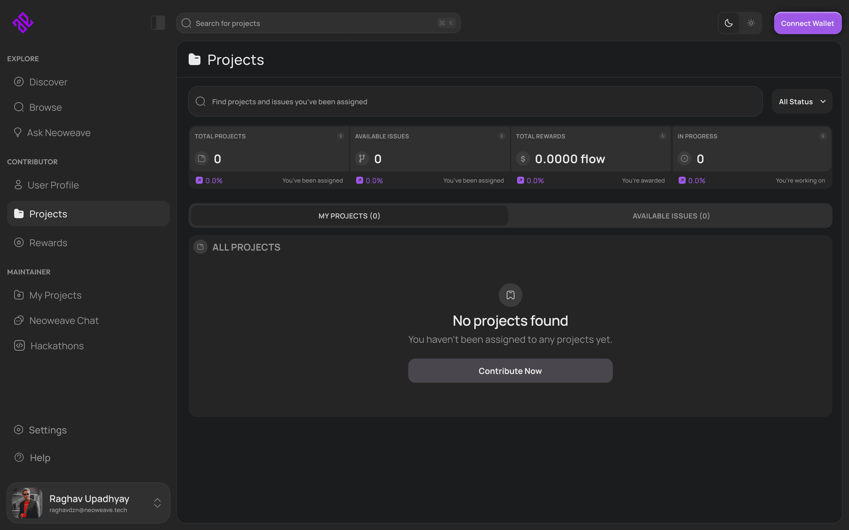Image resolution: width=849 pixels, height=530 pixels.
Task: Expand the Raghav Upadhyay account switcher
Action: [157, 503]
